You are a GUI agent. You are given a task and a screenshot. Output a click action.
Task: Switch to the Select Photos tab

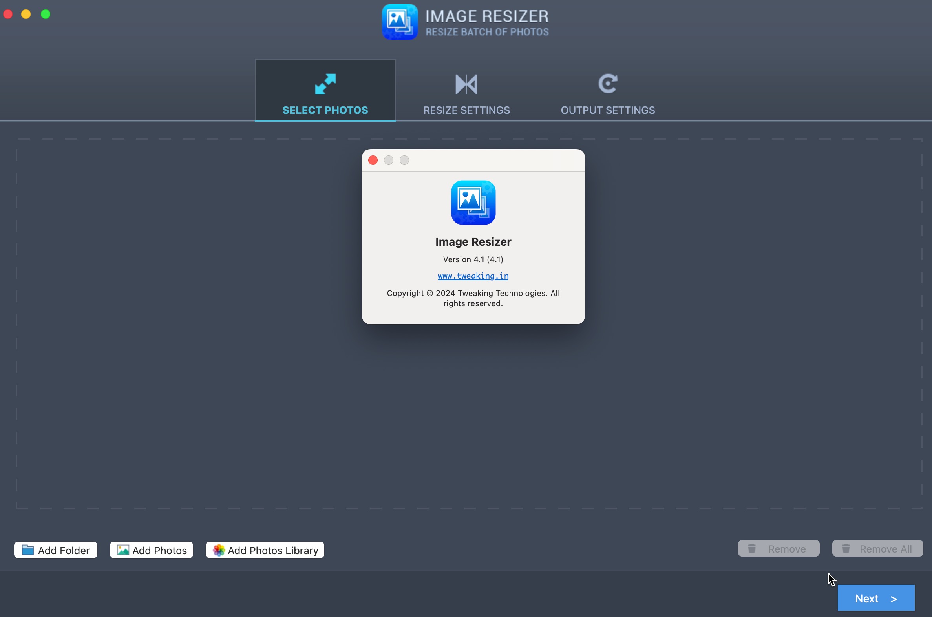(325, 90)
